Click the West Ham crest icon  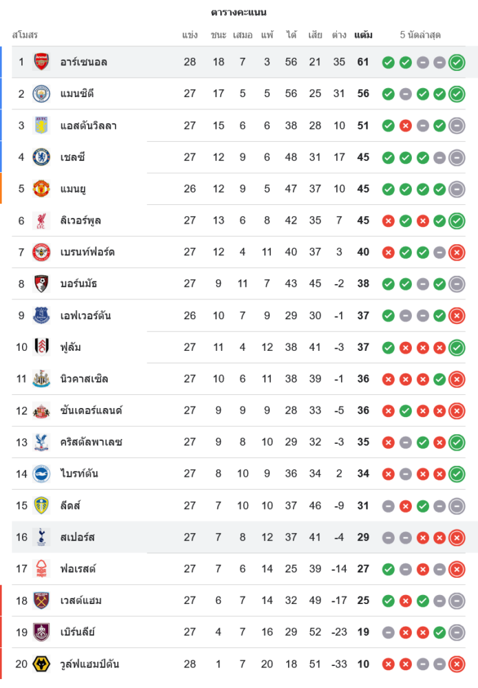click(41, 600)
